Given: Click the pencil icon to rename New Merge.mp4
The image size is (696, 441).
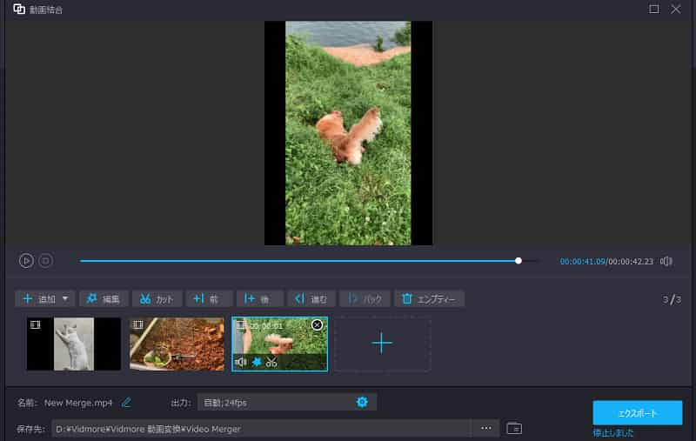Looking at the screenshot, I should pyautogui.click(x=126, y=402).
